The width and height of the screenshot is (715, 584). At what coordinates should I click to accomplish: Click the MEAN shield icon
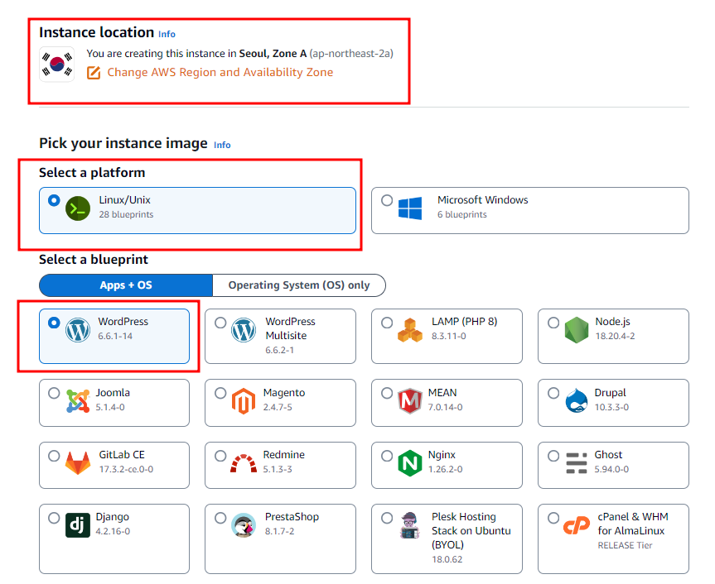[x=410, y=401]
